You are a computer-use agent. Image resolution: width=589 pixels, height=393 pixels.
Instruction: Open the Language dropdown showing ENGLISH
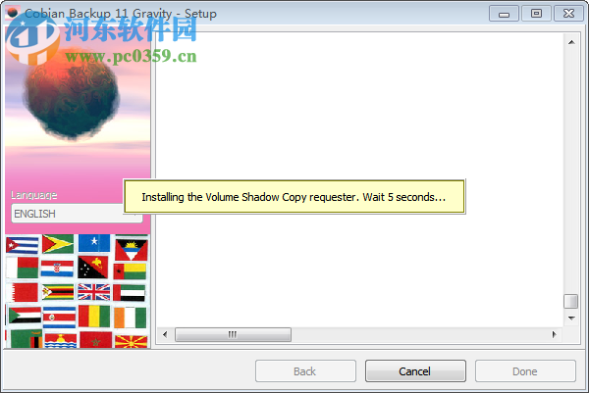pyautogui.click(x=77, y=214)
